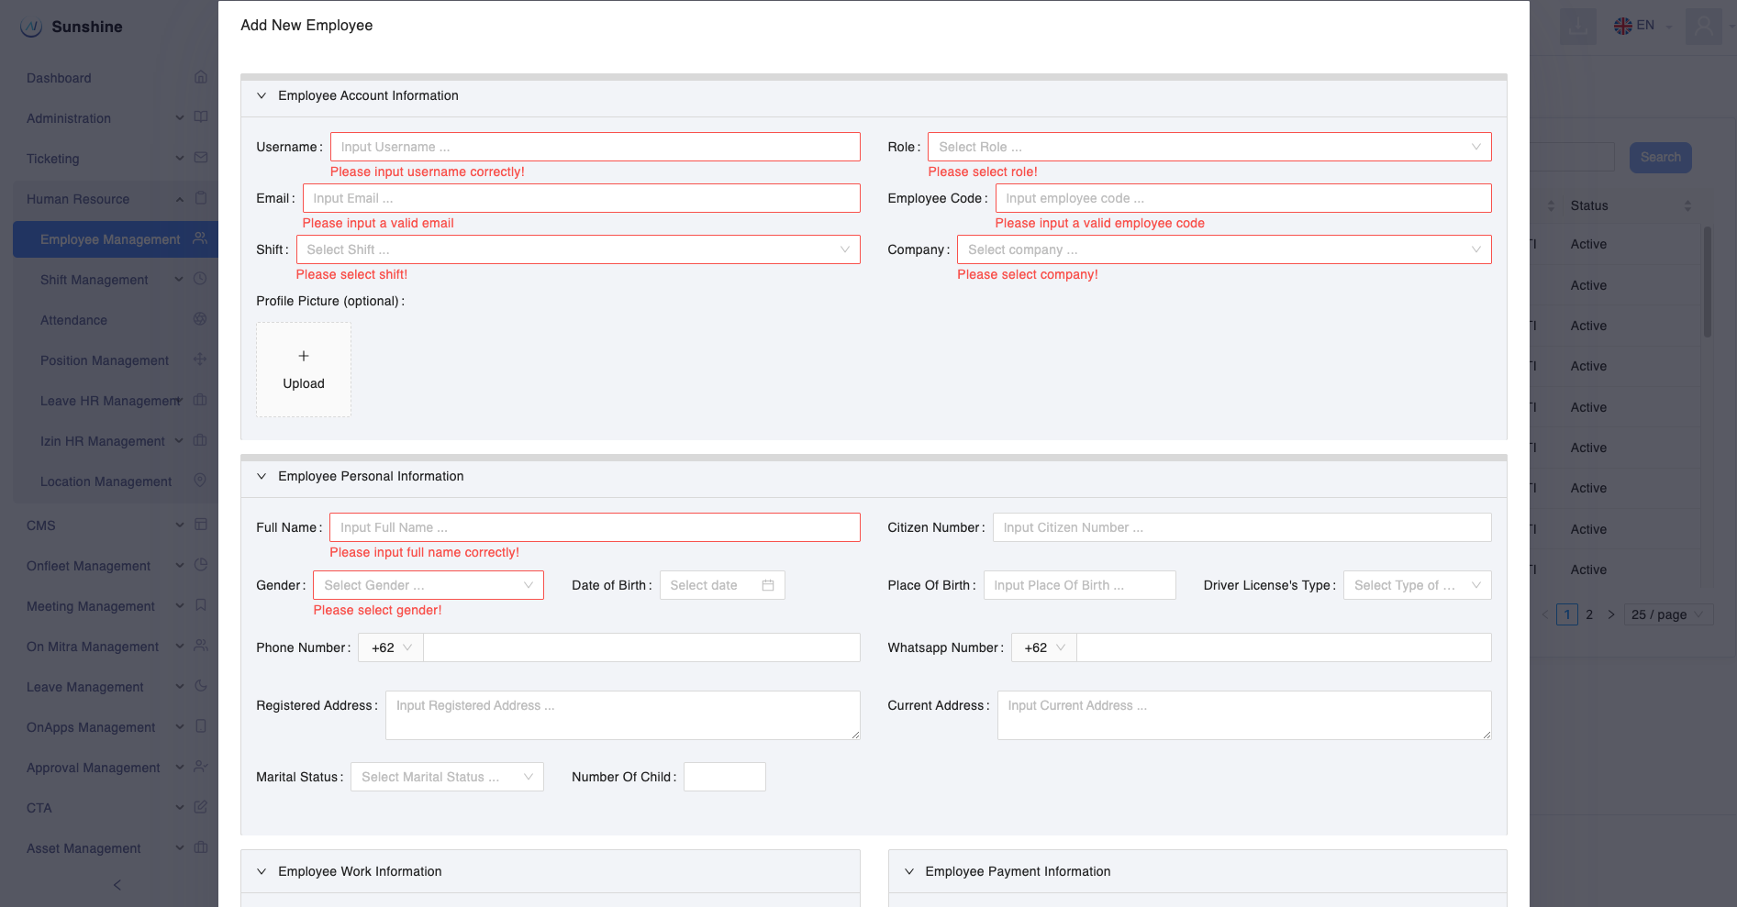Screen dimensions: 1737x907
Task: Open the Select Gender dropdown
Action: click(428, 585)
